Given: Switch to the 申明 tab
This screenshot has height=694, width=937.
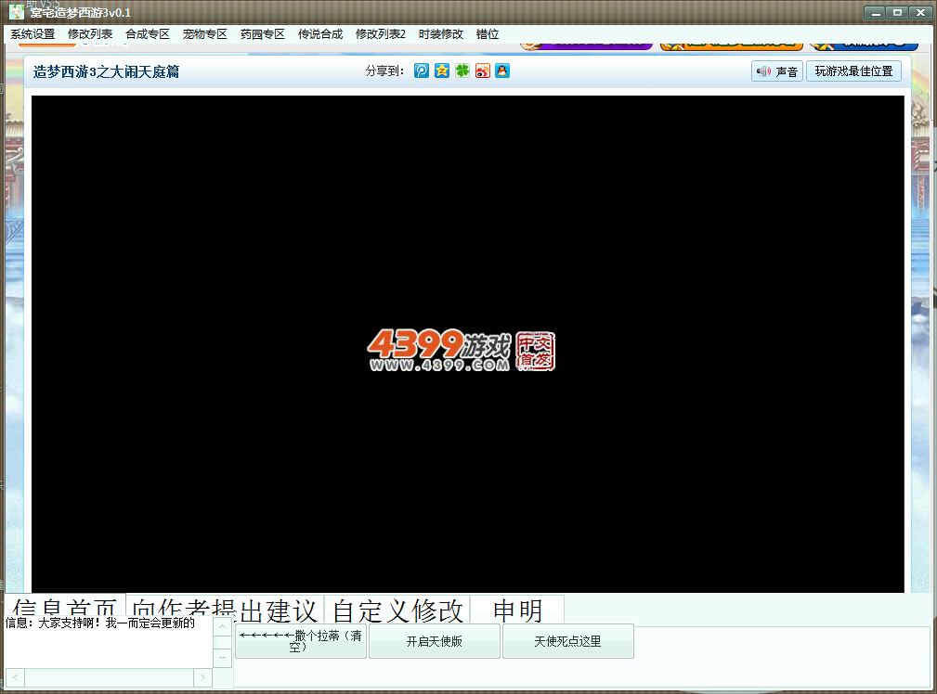Looking at the screenshot, I should click(517, 610).
